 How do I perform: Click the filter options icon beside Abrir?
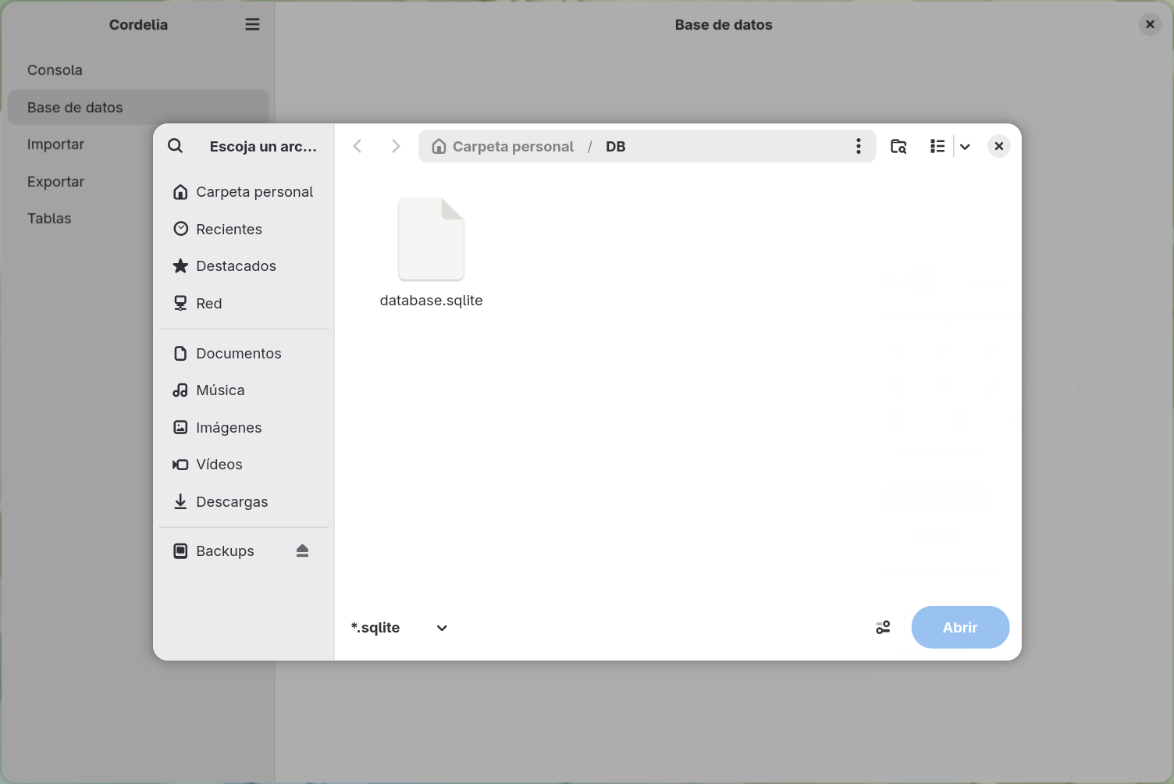(x=883, y=627)
